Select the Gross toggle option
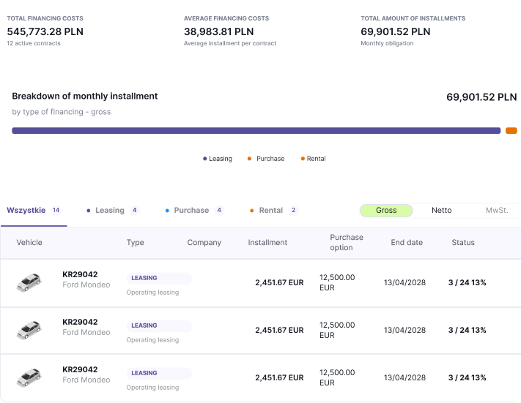The width and height of the screenshot is (521, 403). (x=386, y=211)
